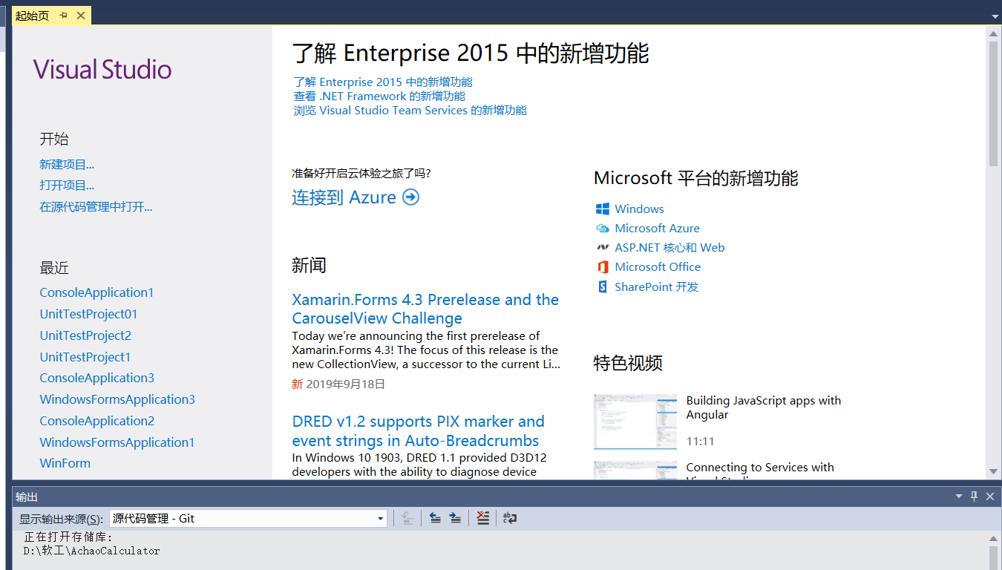This screenshot has width=1002, height=570.
Task: Click start page scrollbar down arrow
Action: [x=994, y=471]
